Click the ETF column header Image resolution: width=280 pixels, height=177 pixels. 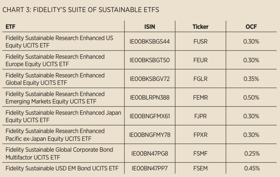11,27
